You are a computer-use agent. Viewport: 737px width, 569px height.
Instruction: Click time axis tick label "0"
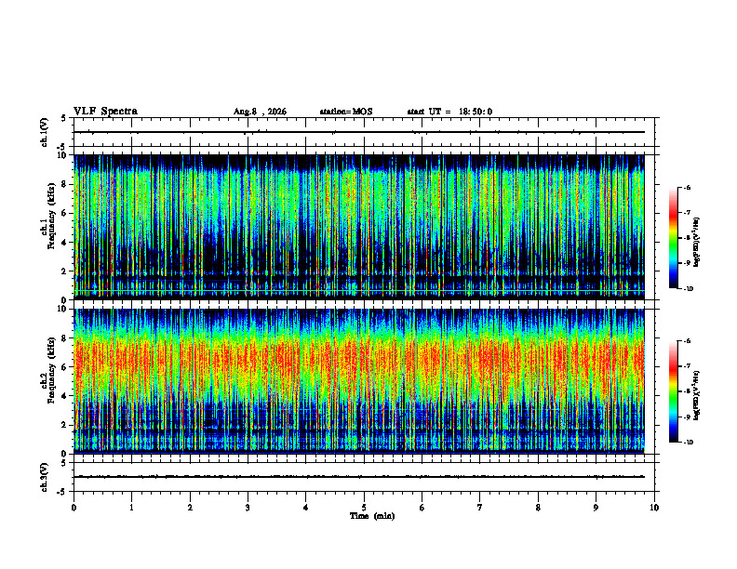(x=74, y=508)
